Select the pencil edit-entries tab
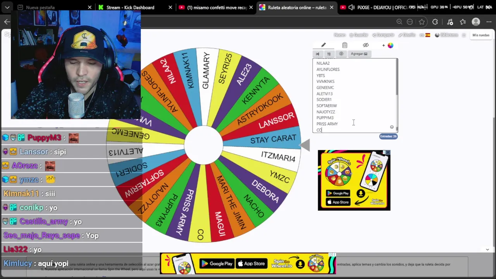This screenshot has width=496, height=279. [x=324, y=45]
